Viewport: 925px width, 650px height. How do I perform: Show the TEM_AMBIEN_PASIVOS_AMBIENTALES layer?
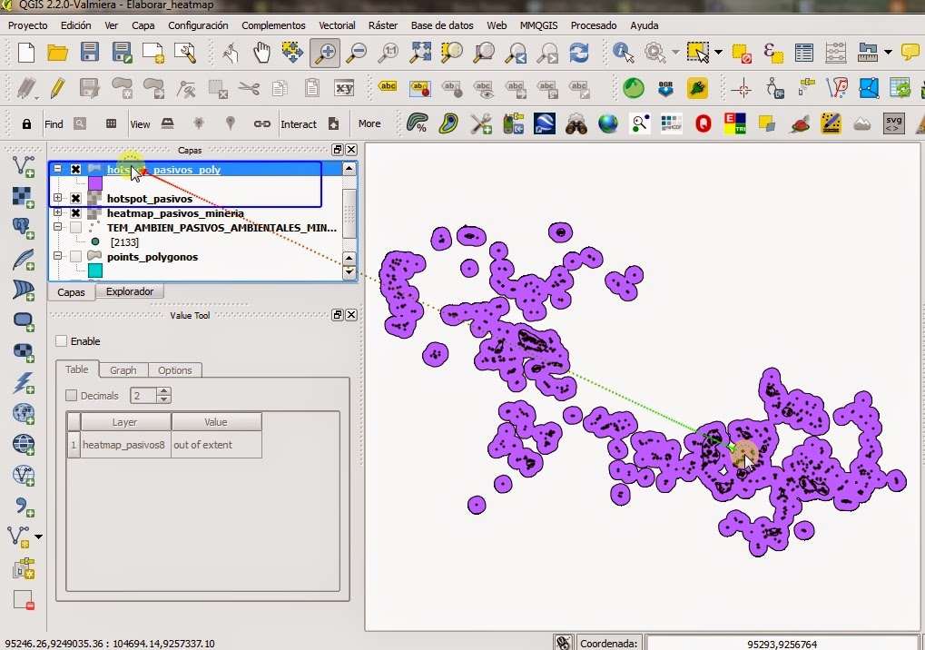(x=75, y=227)
